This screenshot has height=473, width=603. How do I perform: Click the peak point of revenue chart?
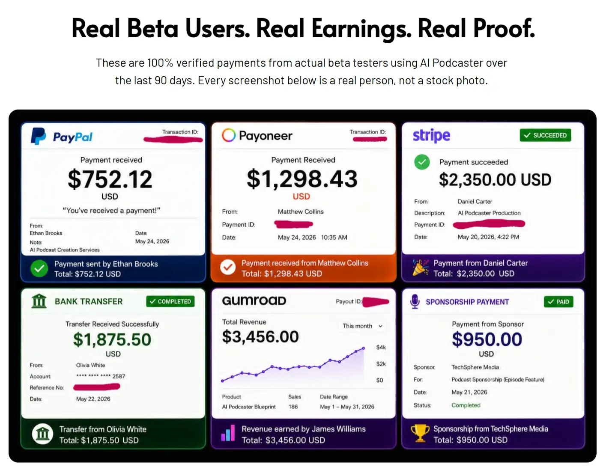tap(364, 348)
